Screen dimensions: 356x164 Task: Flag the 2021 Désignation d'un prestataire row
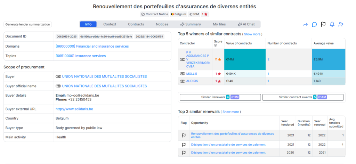184,145
